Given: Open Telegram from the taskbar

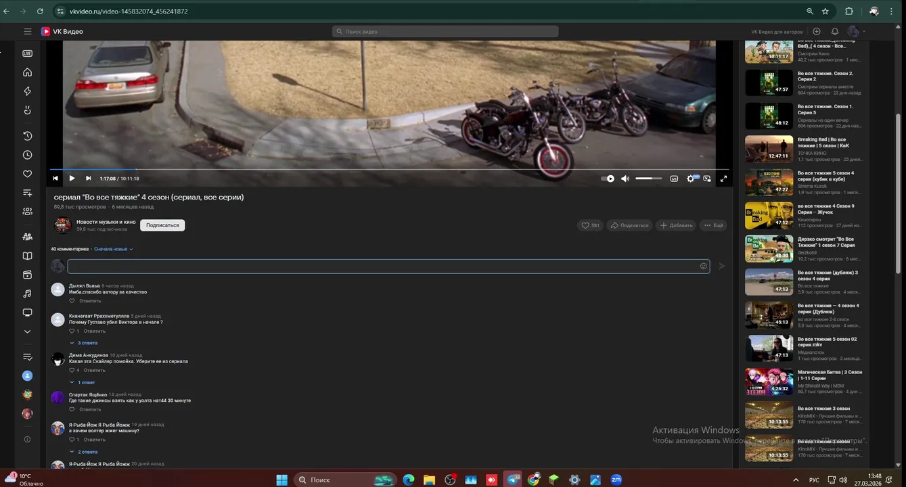Looking at the screenshot, I should point(514,480).
